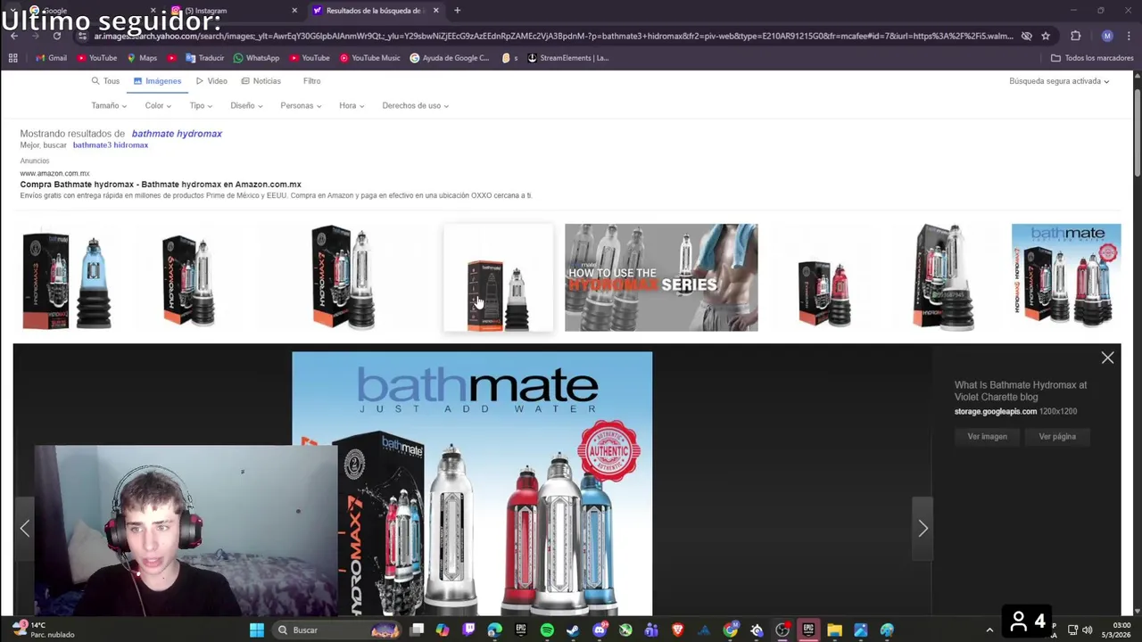Open Steam from the taskbar
Viewport: 1142px width, 642px height.
573,630
